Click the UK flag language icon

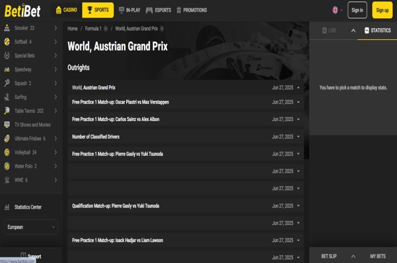pyautogui.click(x=335, y=10)
